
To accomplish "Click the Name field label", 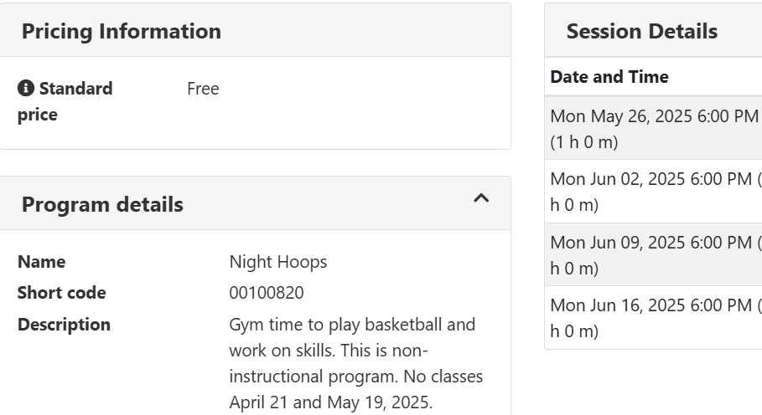I will (x=41, y=262).
